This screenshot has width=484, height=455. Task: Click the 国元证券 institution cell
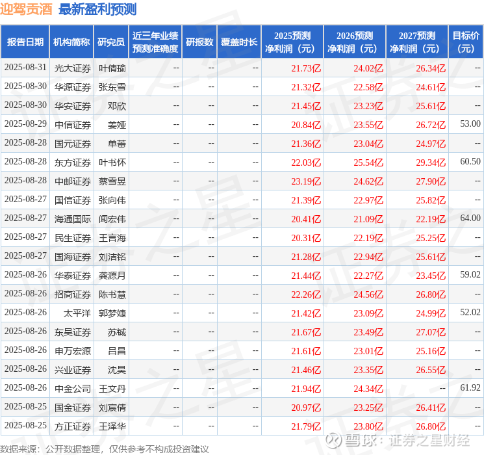73,144
